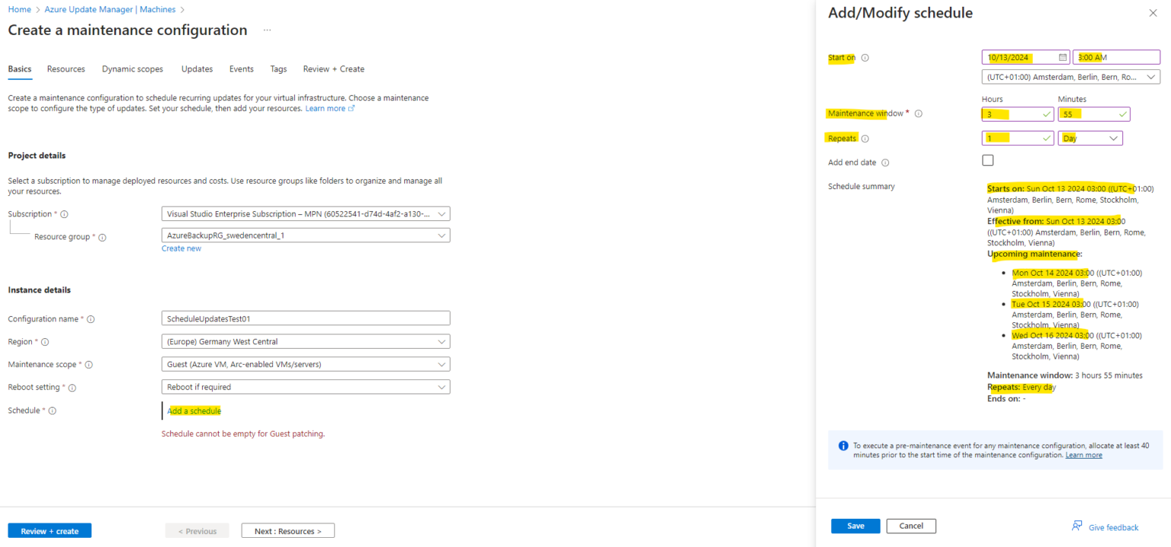This screenshot has width=1171, height=547.
Task: Click the Start on time field
Action: [x=1116, y=57]
